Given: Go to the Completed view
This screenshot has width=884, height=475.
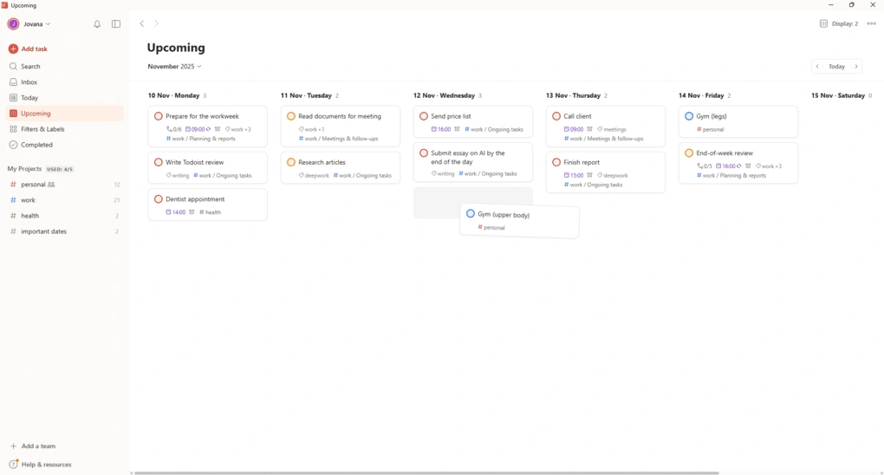Looking at the screenshot, I should click(x=65, y=145).
